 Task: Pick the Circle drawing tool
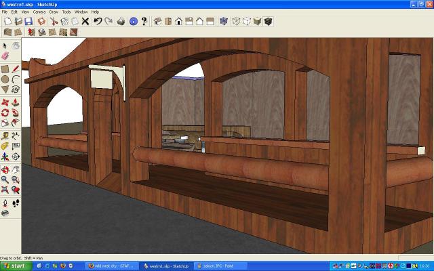[x=5, y=79]
